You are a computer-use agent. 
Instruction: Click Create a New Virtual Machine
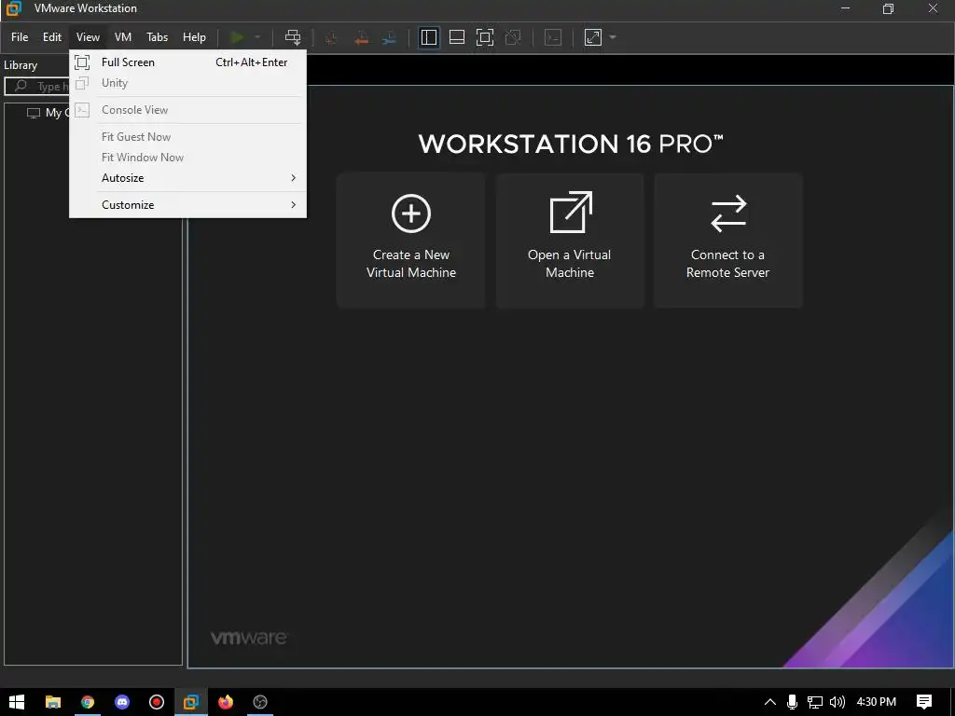[411, 241]
